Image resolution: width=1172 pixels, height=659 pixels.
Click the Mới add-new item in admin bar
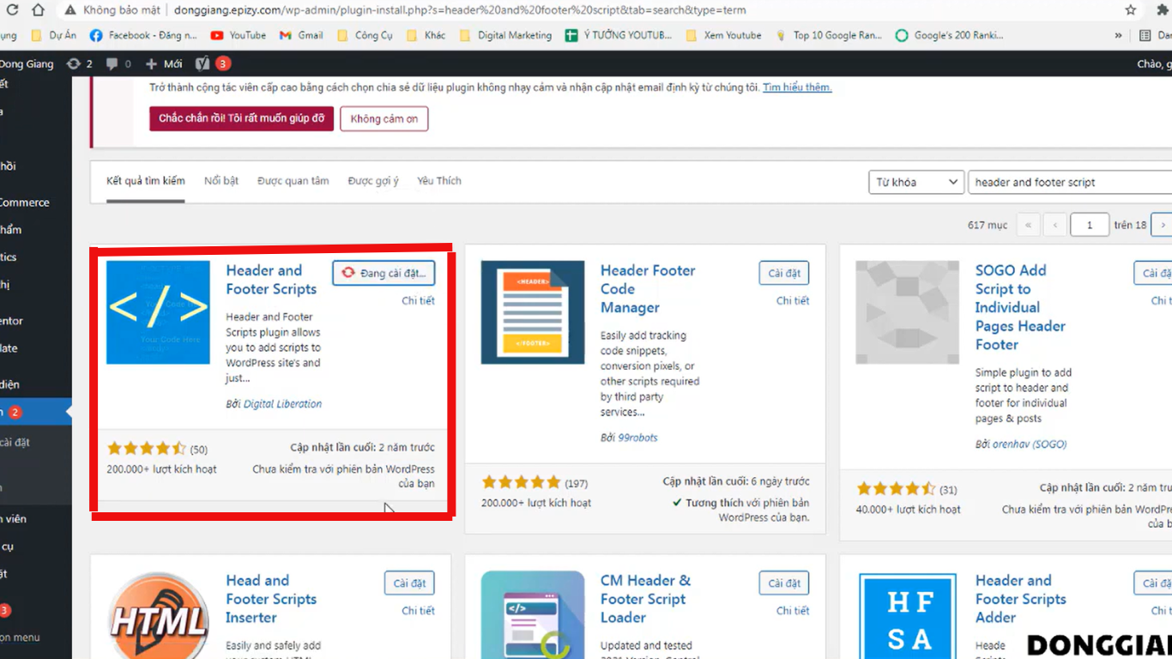pos(164,63)
